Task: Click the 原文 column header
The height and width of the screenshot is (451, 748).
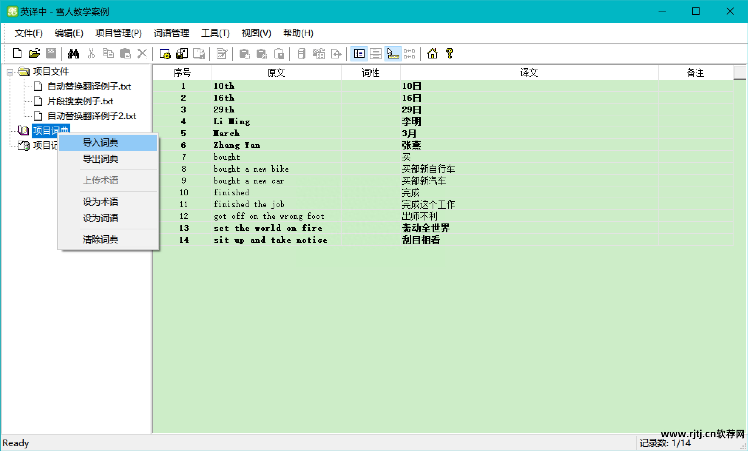Action: point(276,73)
